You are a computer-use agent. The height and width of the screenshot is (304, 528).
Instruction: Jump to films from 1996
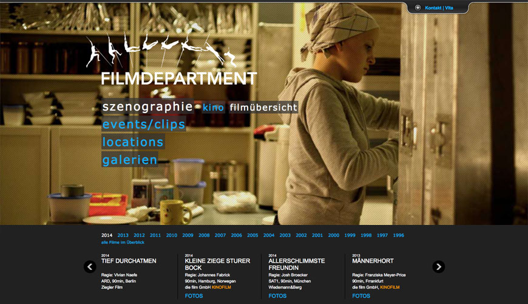click(x=398, y=235)
